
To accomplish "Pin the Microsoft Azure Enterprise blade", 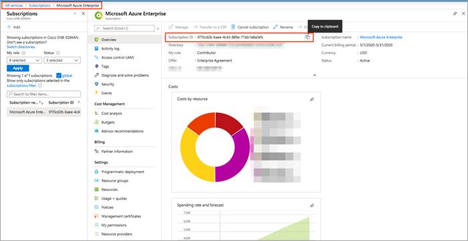I will pos(455,14).
